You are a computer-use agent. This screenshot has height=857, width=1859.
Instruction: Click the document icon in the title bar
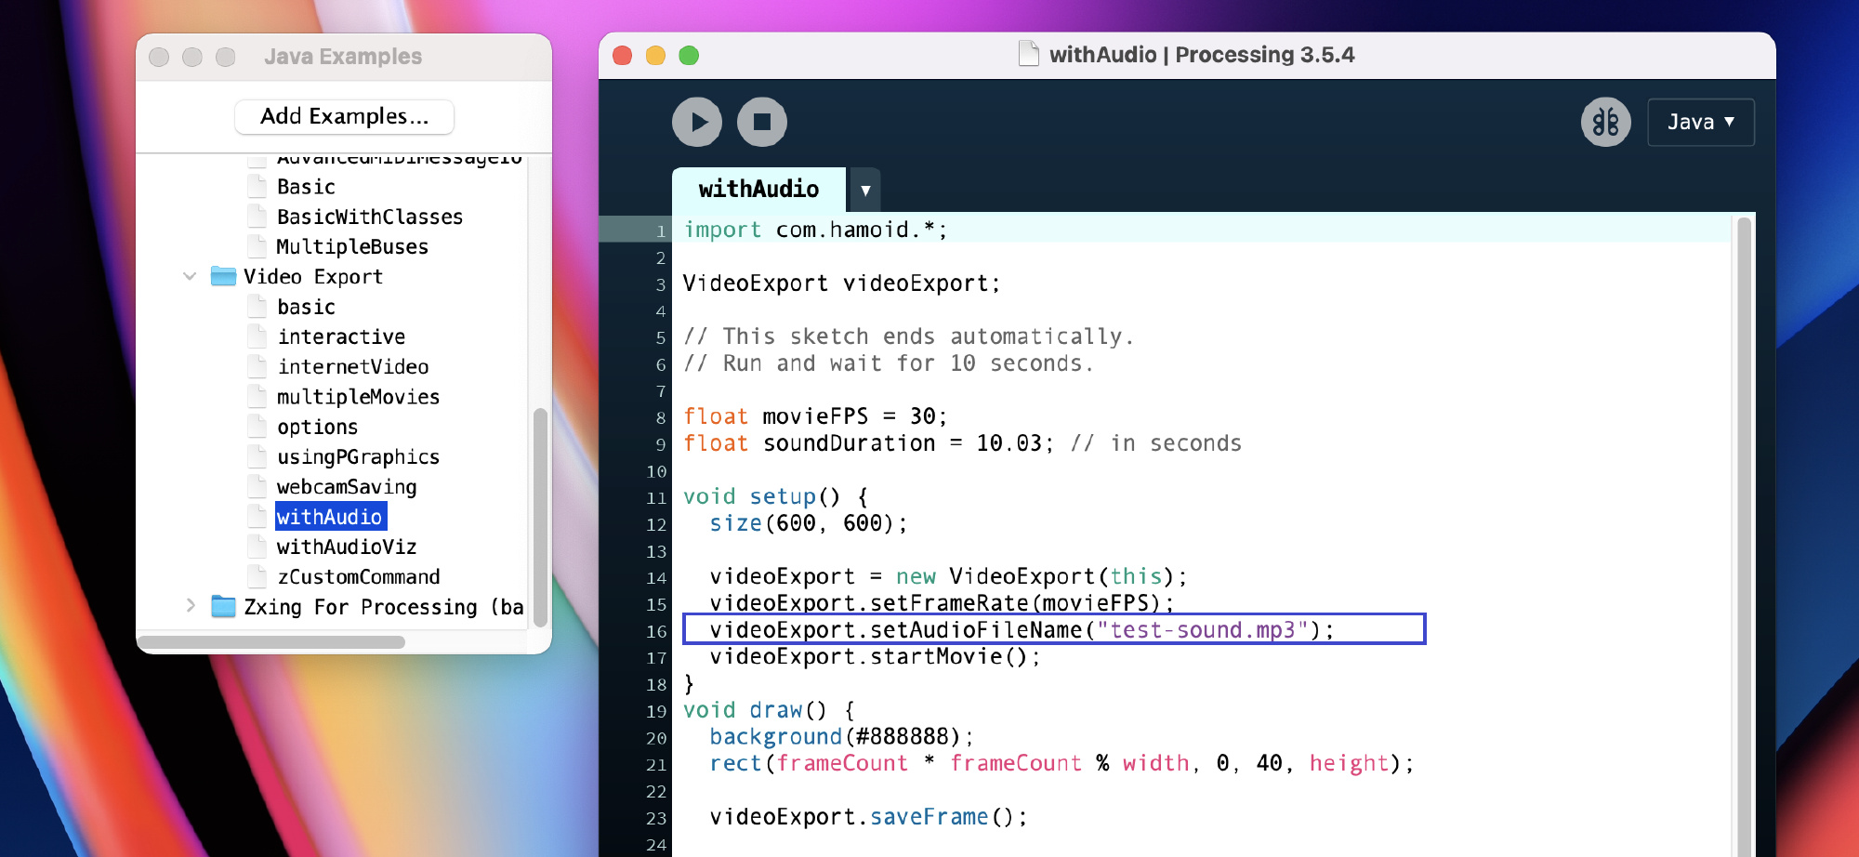coord(1028,54)
